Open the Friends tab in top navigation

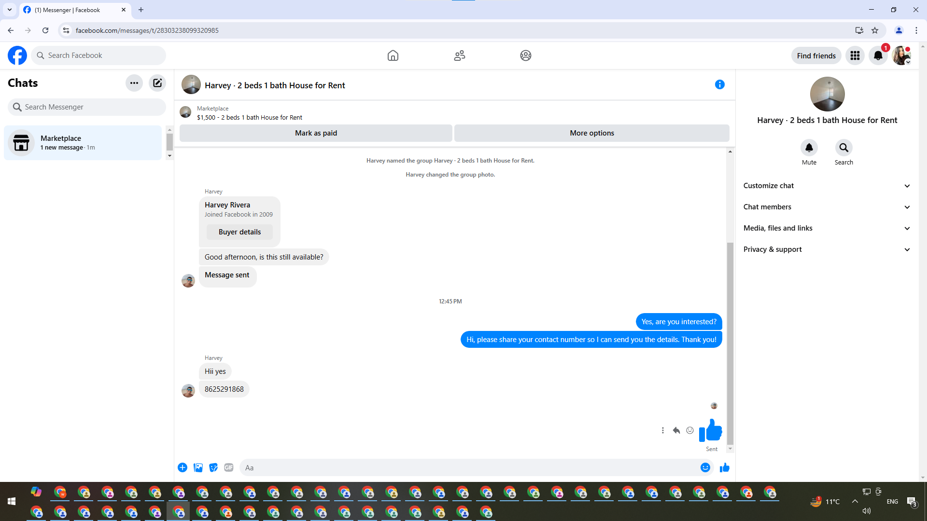pyautogui.click(x=459, y=55)
